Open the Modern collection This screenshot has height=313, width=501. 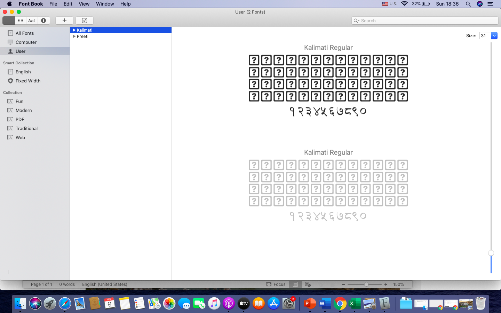35,110
